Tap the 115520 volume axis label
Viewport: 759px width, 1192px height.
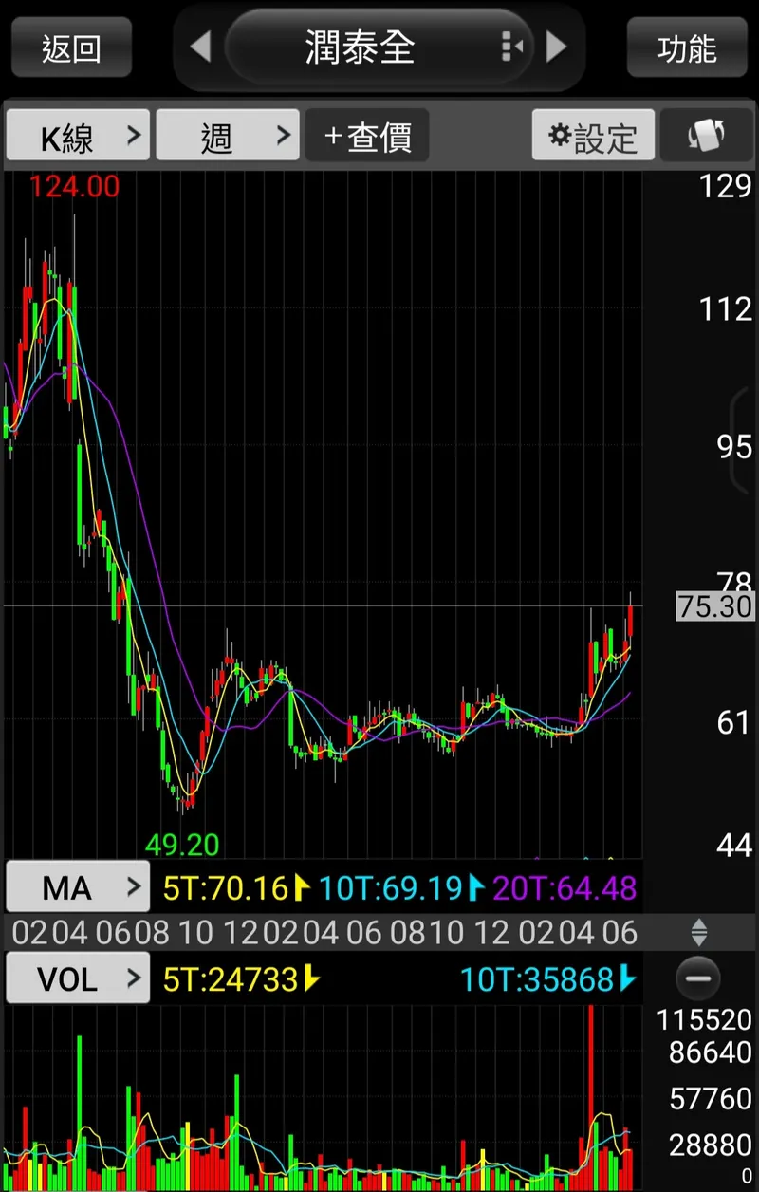(x=705, y=1020)
